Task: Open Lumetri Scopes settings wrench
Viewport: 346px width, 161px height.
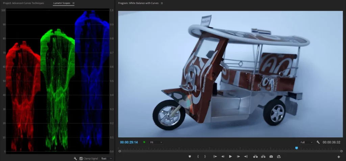Action: tap(75, 159)
